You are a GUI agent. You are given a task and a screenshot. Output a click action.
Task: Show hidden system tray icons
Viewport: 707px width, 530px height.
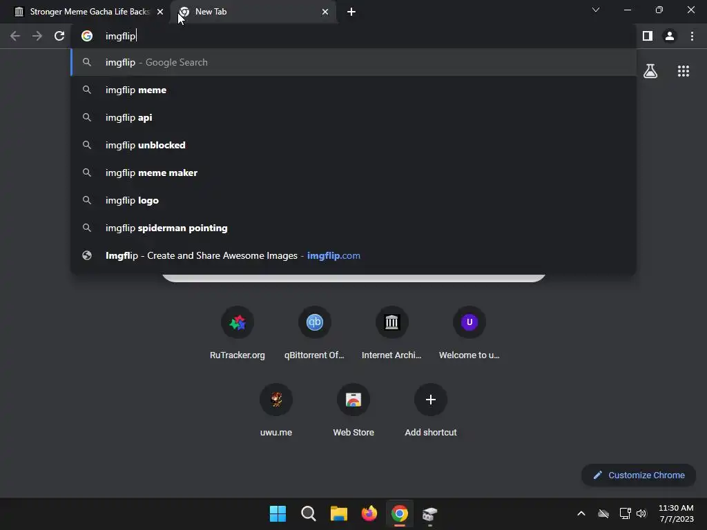[x=581, y=513]
